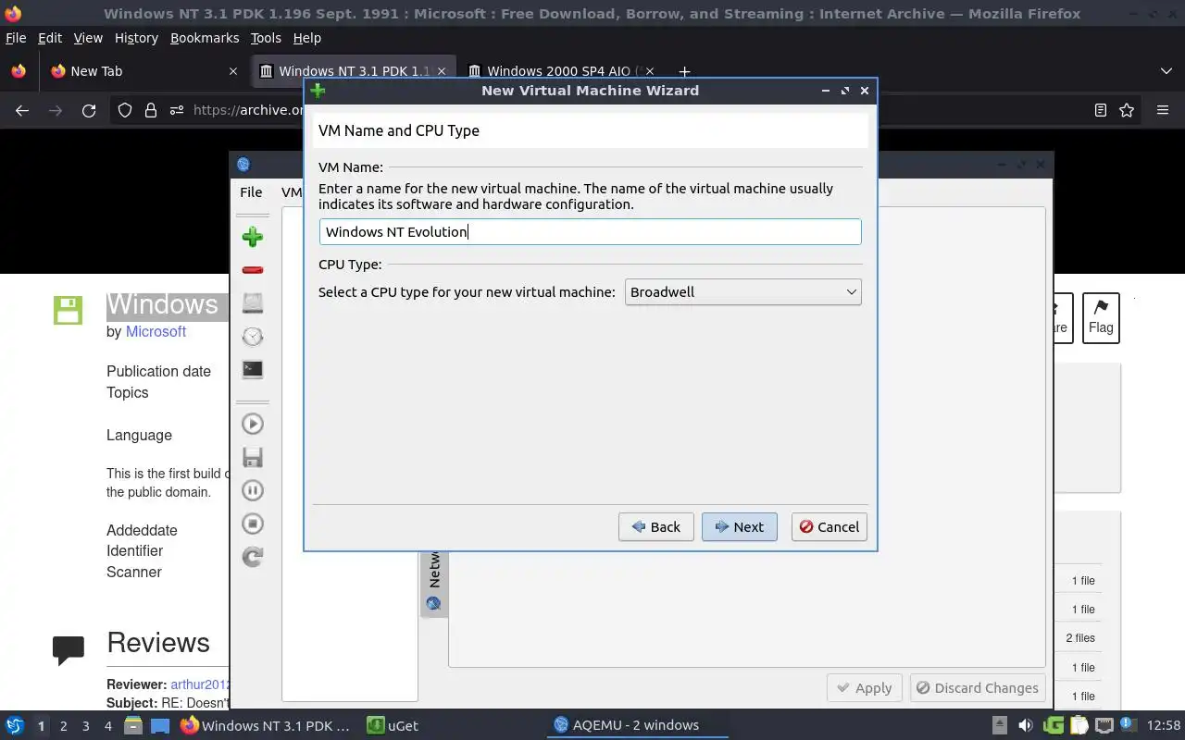Image resolution: width=1185 pixels, height=740 pixels.
Task: Click the pinned Firefox tab icon
Action: tap(19, 71)
